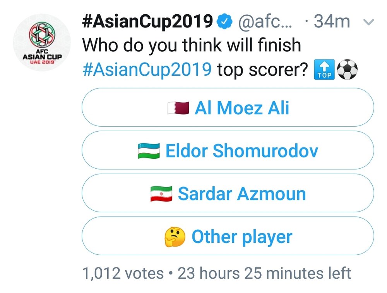Click the Qatar flag icon
Image resolution: width=387 pixels, height=293 pixels.
point(178,108)
